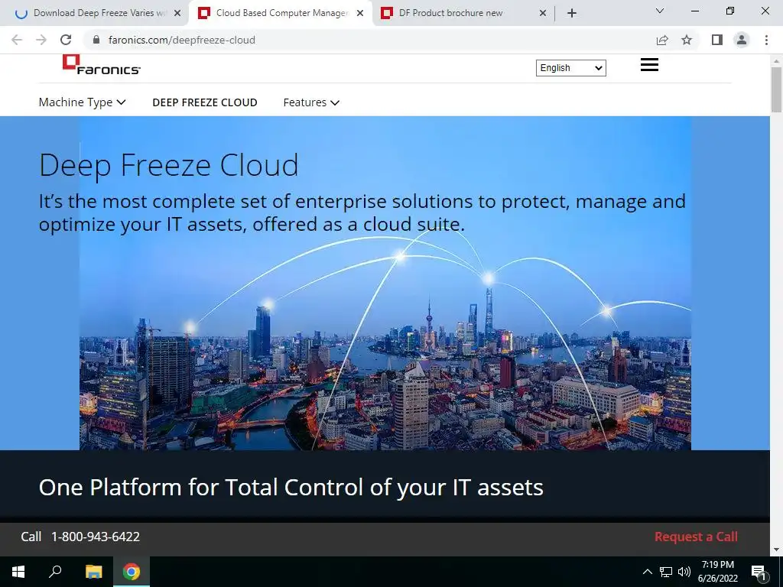The height and width of the screenshot is (587, 783).
Task: Close the Cloud Based Computer tab
Action: point(360,13)
